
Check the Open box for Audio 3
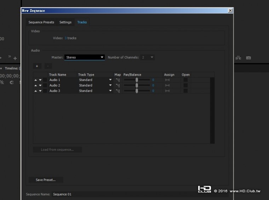coord(185,91)
